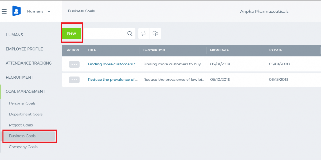This screenshot has width=321, height=160.
Task: Open the Finding more customers goal link
Action: 113,64
